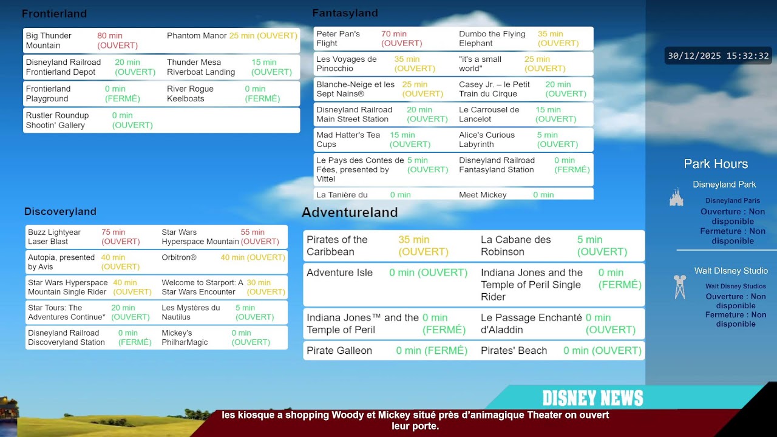Click the Adventureland section heading
This screenshot has width=777, height=437.
[350, 212]
